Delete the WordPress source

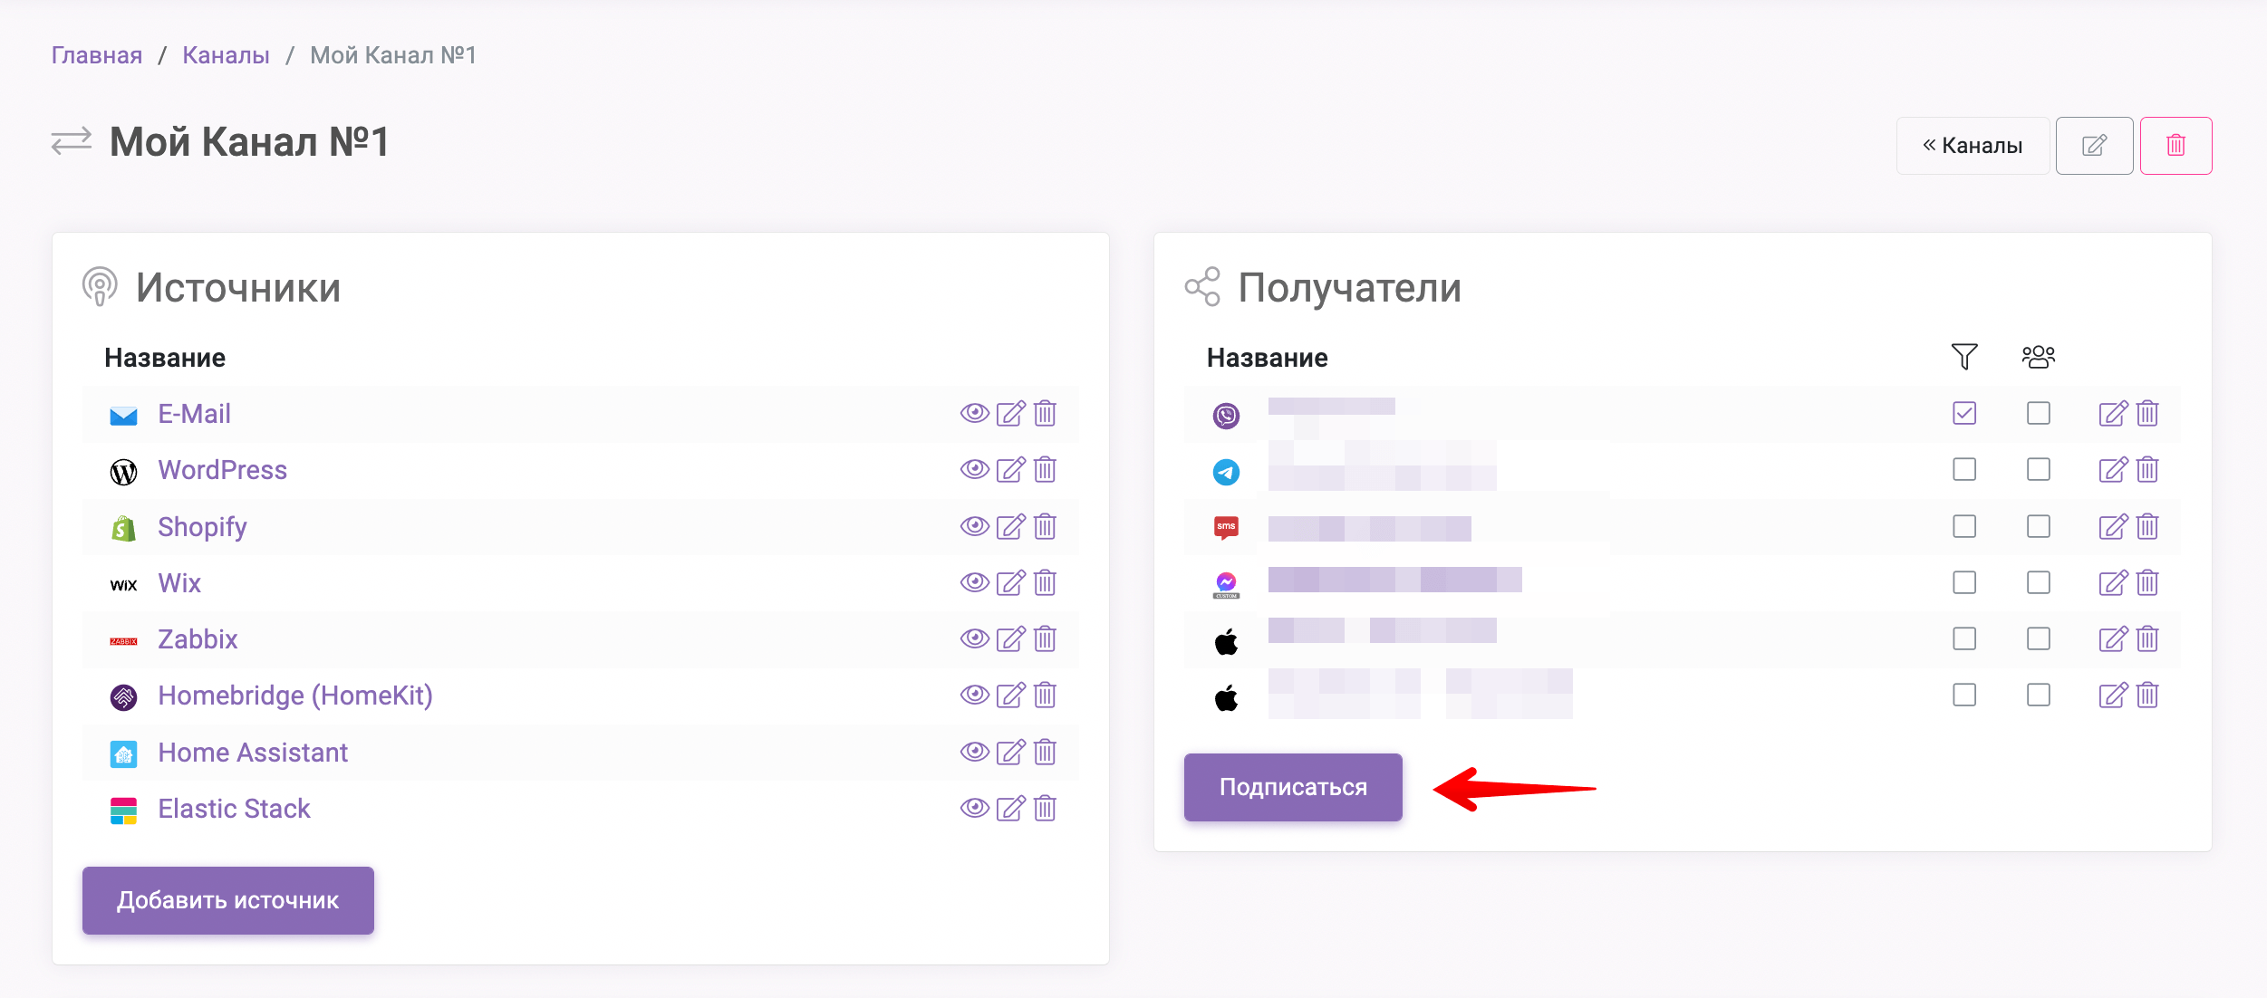pyautogui.click(x=1045, y=469)
